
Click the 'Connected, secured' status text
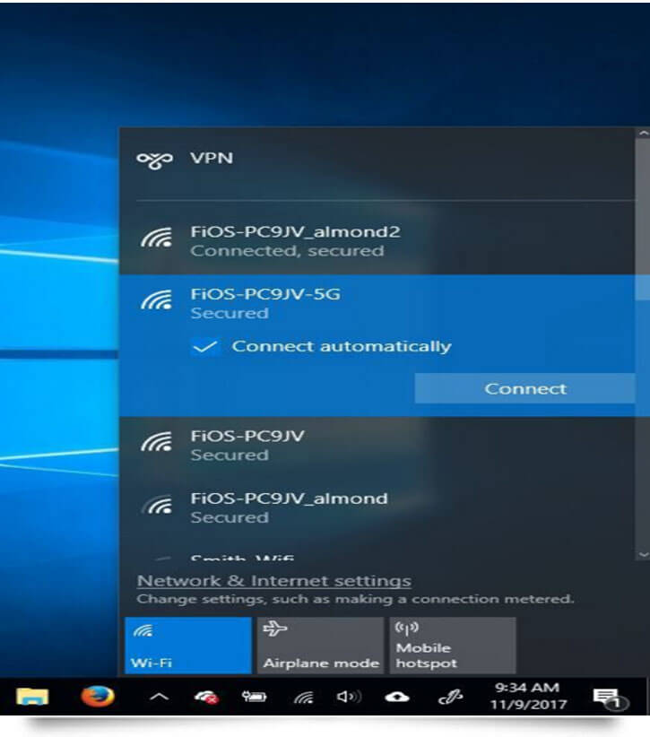click(x=287, y=251)
